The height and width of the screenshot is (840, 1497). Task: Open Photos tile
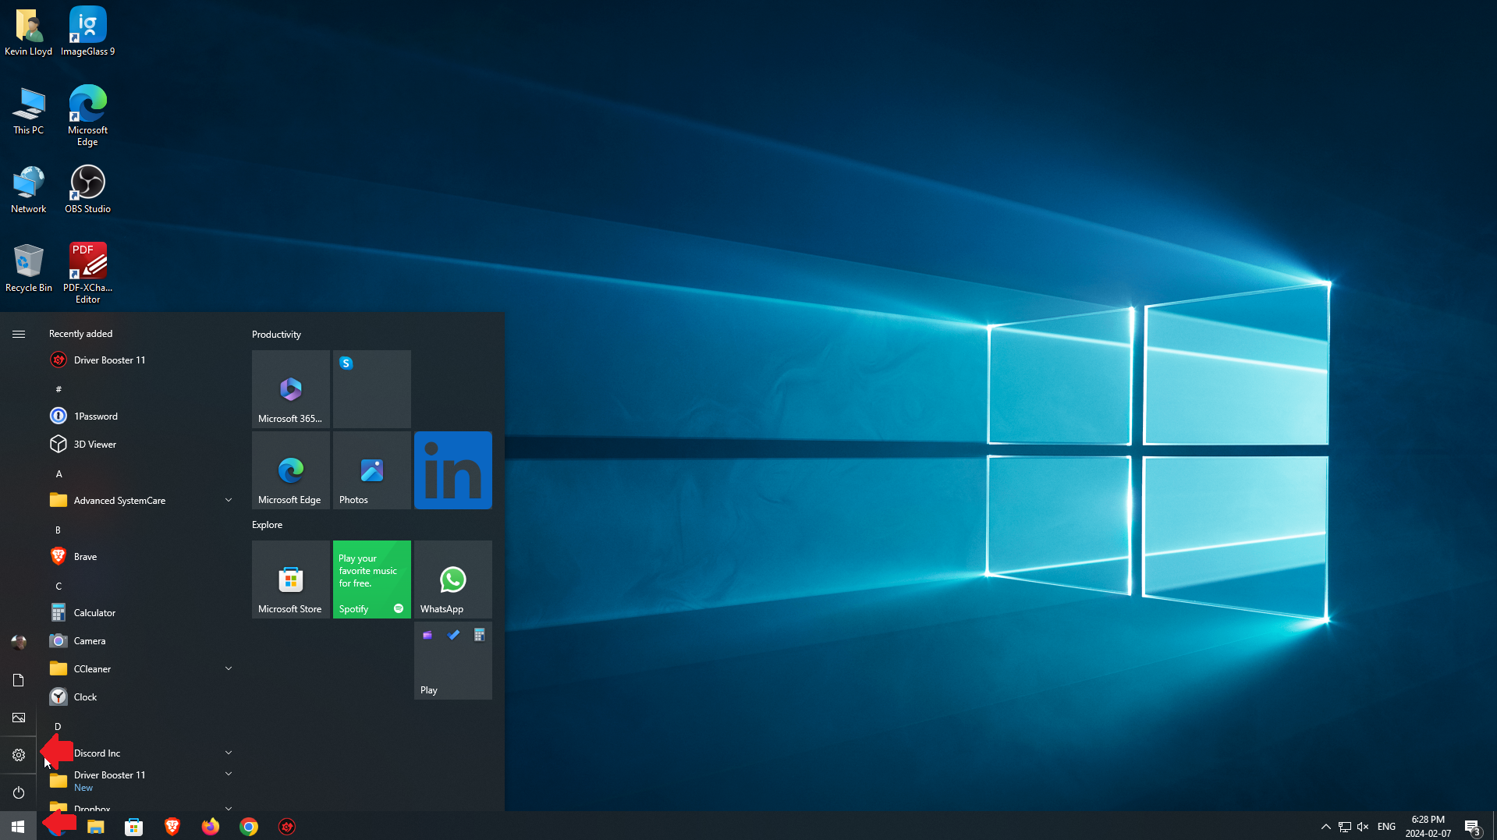372,470
